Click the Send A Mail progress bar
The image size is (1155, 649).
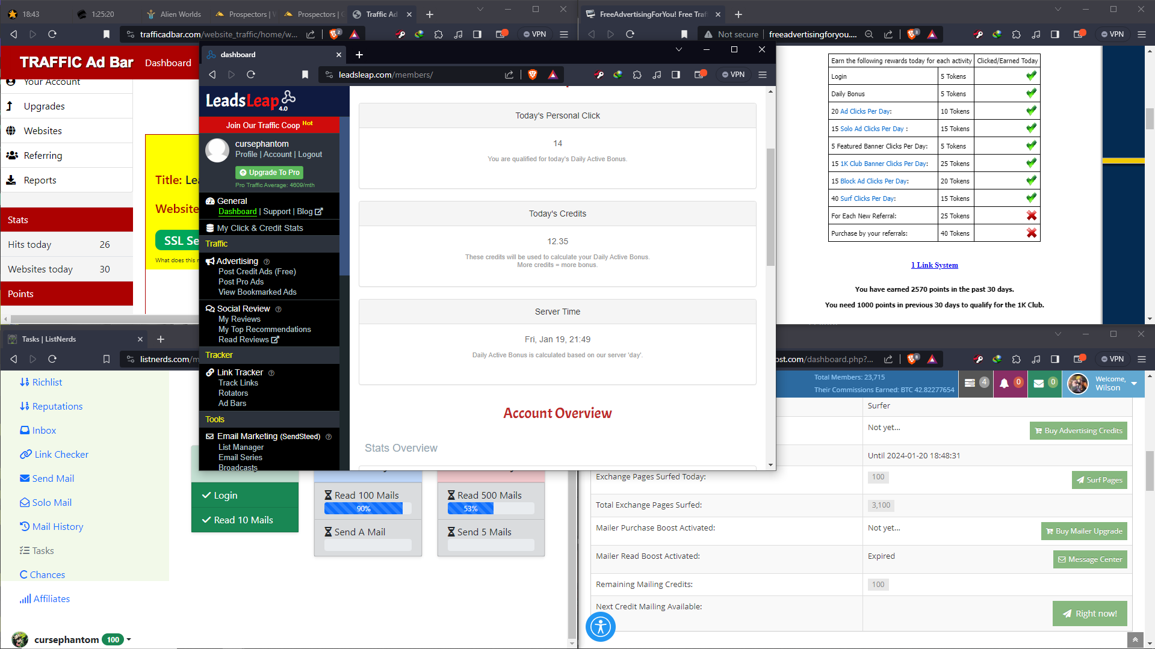(x=368, y=545)
